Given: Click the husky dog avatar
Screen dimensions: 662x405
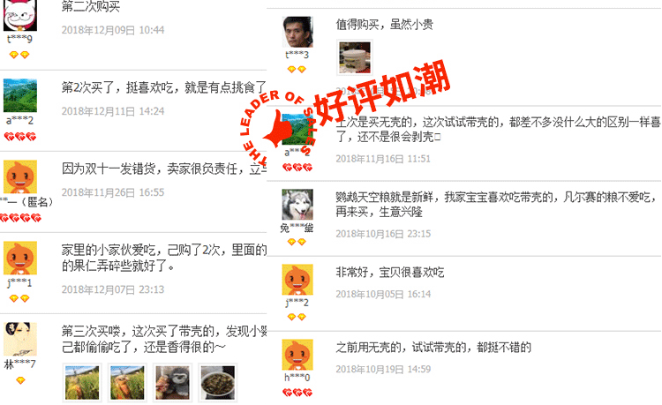Looking at the screenshot, I should pyautogui.click(x=297, y=205).
